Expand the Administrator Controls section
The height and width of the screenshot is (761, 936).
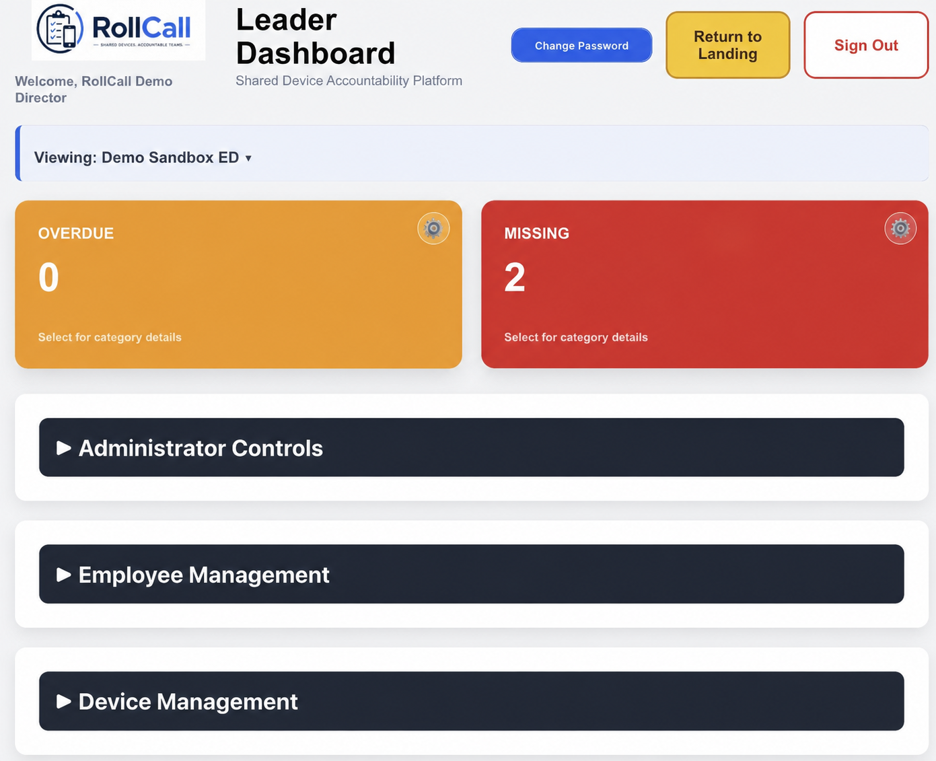tap(471, 447)
